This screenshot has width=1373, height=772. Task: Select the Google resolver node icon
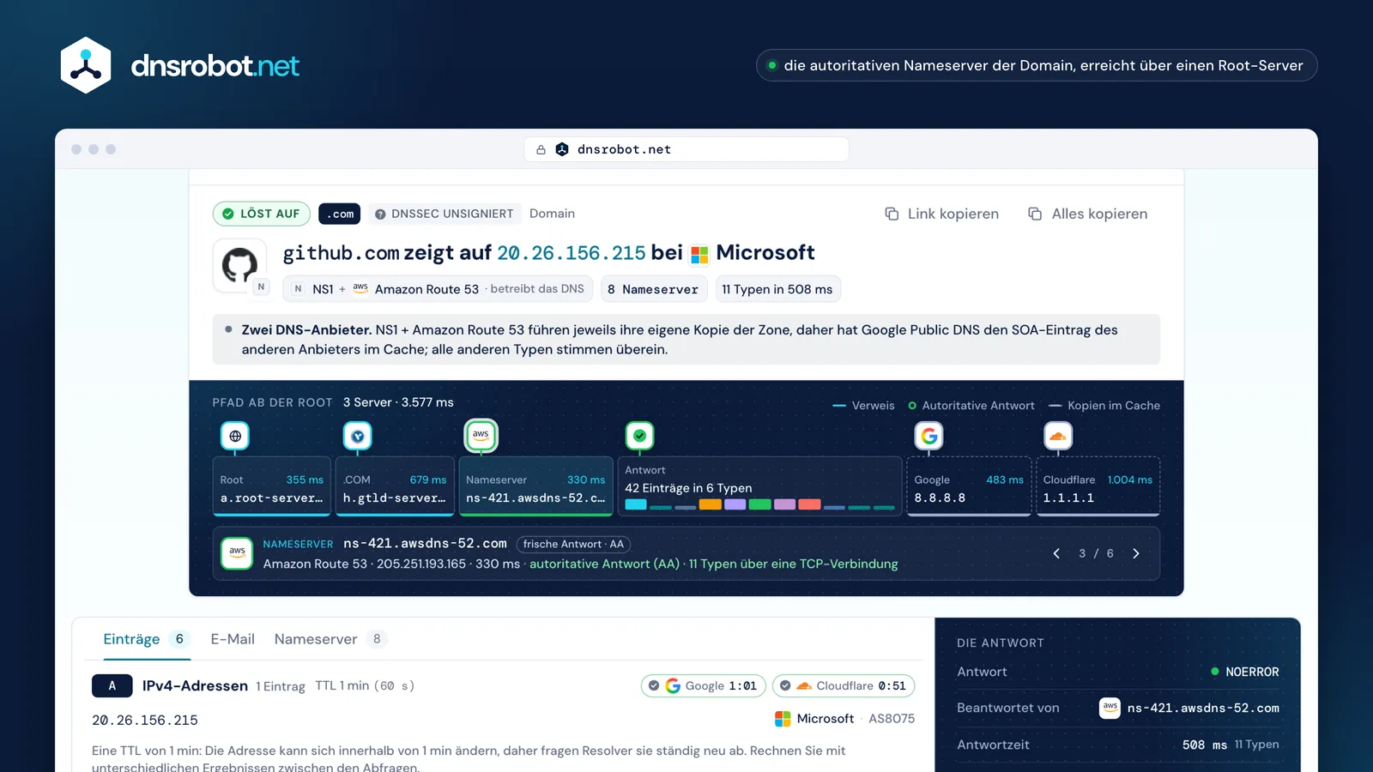(x=928, y=436)
